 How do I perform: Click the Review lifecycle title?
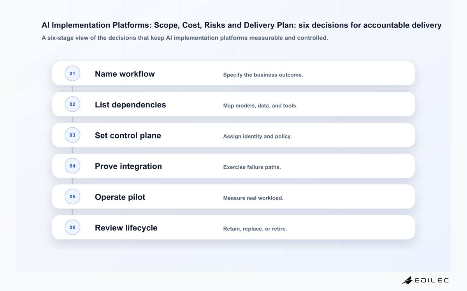[x=126, y=228]
